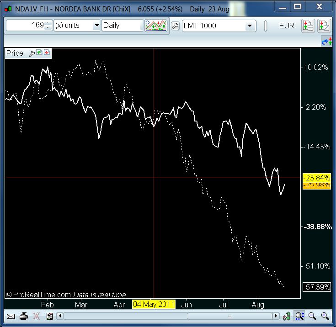Open the Daily timeframe dropdown
This screenshot has width=336, height=327.
click(x=122, y=26)
